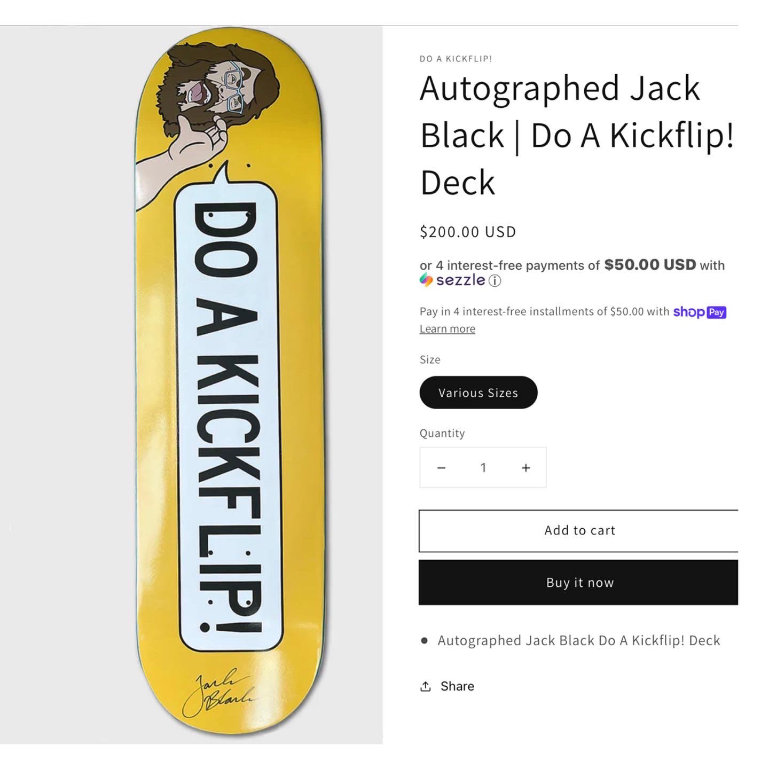Click the Size label
This screenshot has height=769, width=769.
tap(430, 359)
